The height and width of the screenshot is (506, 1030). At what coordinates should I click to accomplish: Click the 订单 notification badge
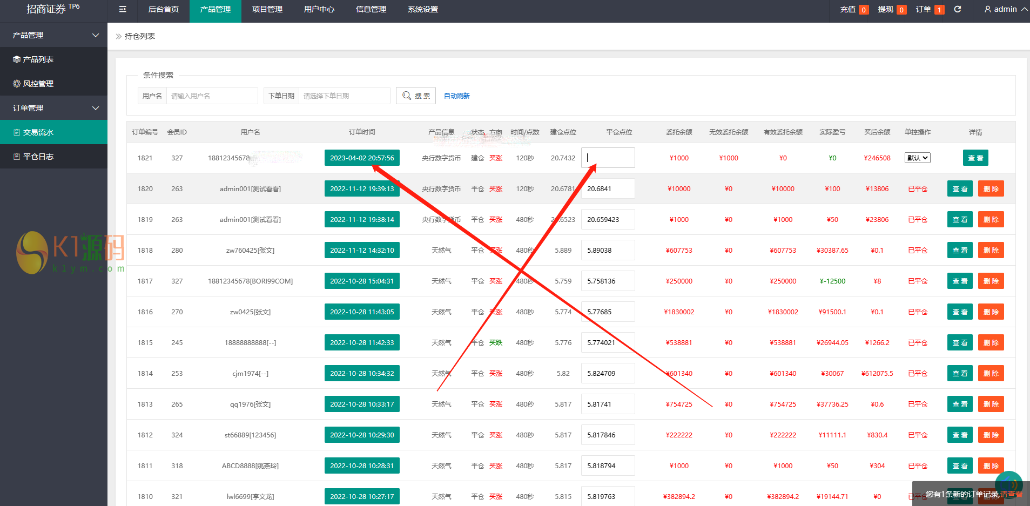(x=939, y=10)
